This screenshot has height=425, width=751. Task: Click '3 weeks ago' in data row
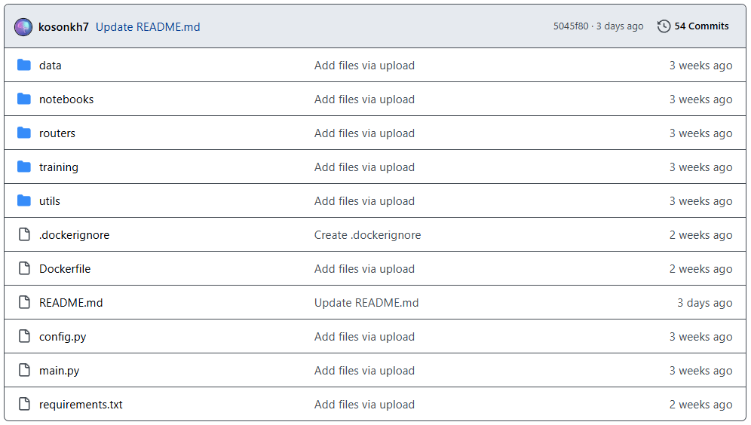pyautogui.click(x=700, y=66)
